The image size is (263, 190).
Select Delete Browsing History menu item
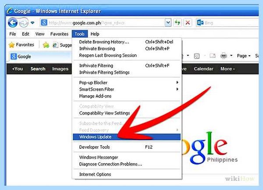[x=127, y=42]
